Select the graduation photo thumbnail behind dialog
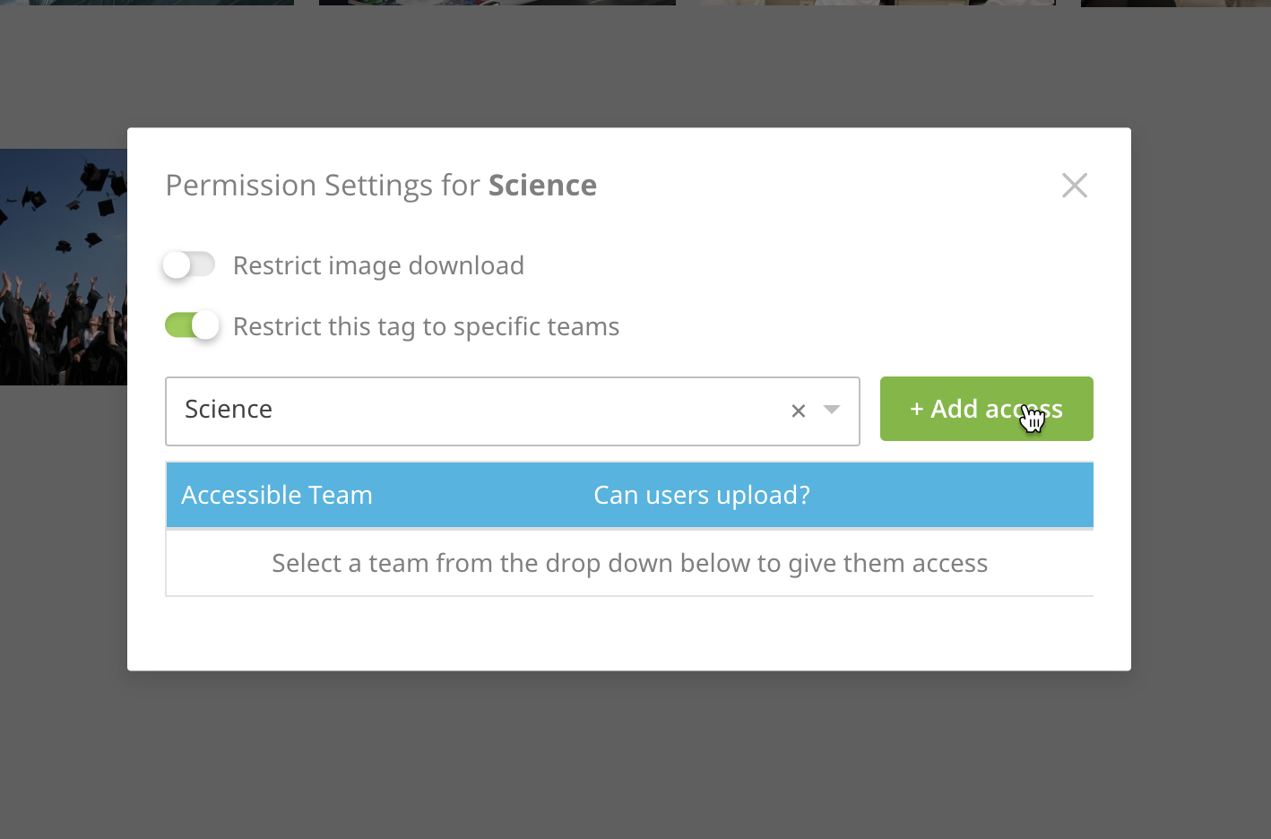 pos(63,267)
